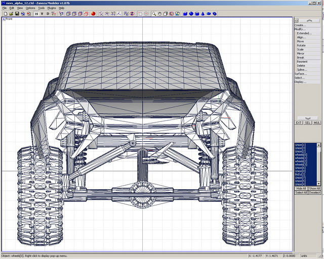
Task: Expand the Display... command group
Action: (300, 82)
